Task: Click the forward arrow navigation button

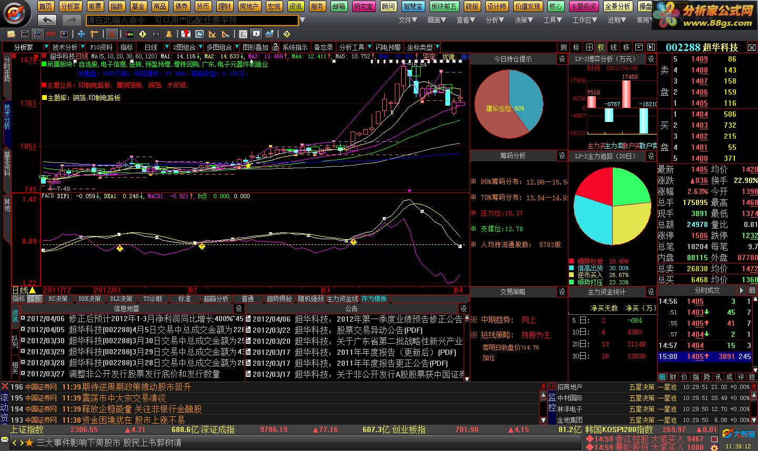Action: 72,20
